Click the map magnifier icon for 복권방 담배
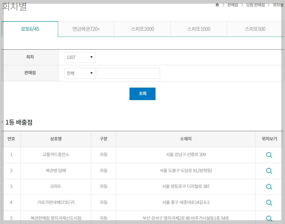This screenshot has width=285, height=224. point(269,171)
